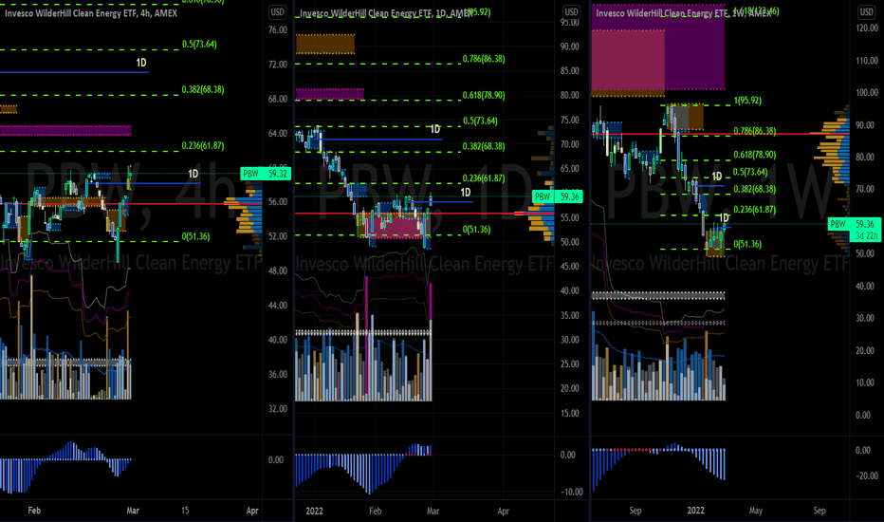Select Fib label 0.786(86.38) on the 1D chart
Image resolution: width=884 pixels, height=522 pixels.
[484, 59]
